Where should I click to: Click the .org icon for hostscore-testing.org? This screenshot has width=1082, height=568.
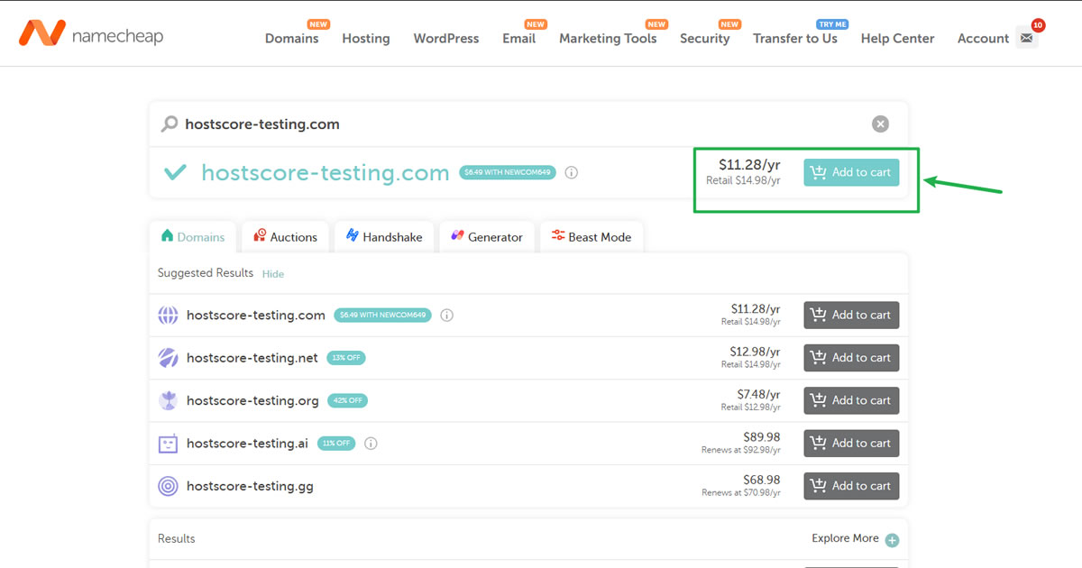click(168, 400)
